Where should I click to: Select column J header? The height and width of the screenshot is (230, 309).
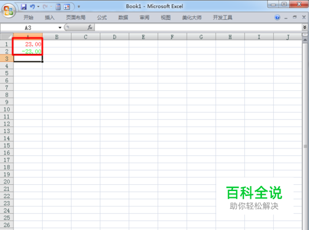[288, 37]
